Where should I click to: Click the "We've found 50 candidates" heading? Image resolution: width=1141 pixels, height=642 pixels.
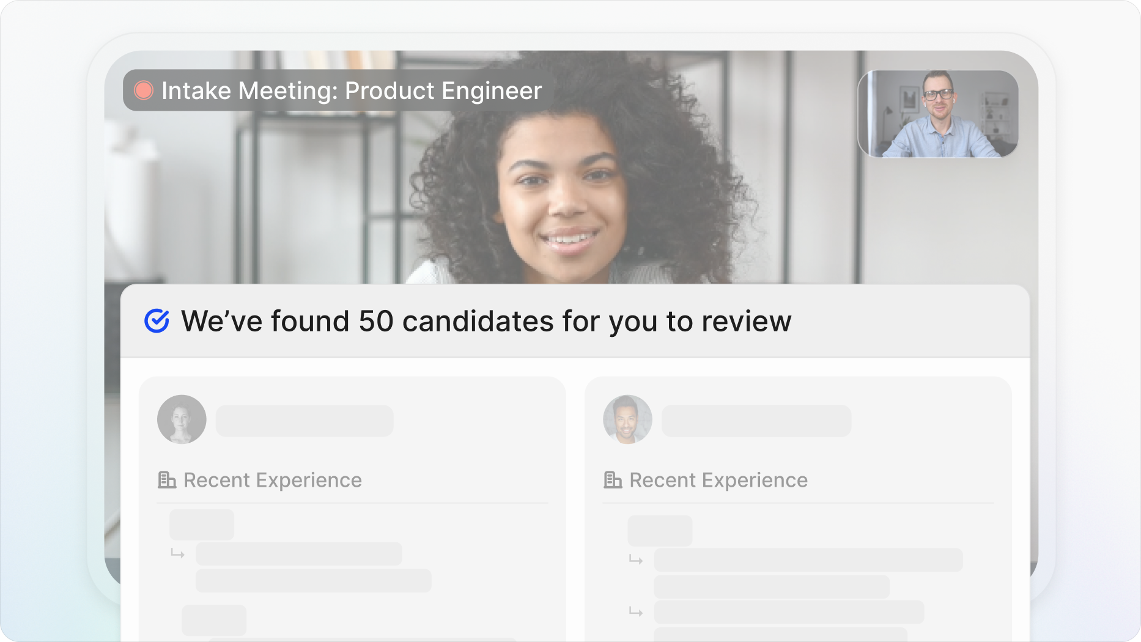pos(486,321)
